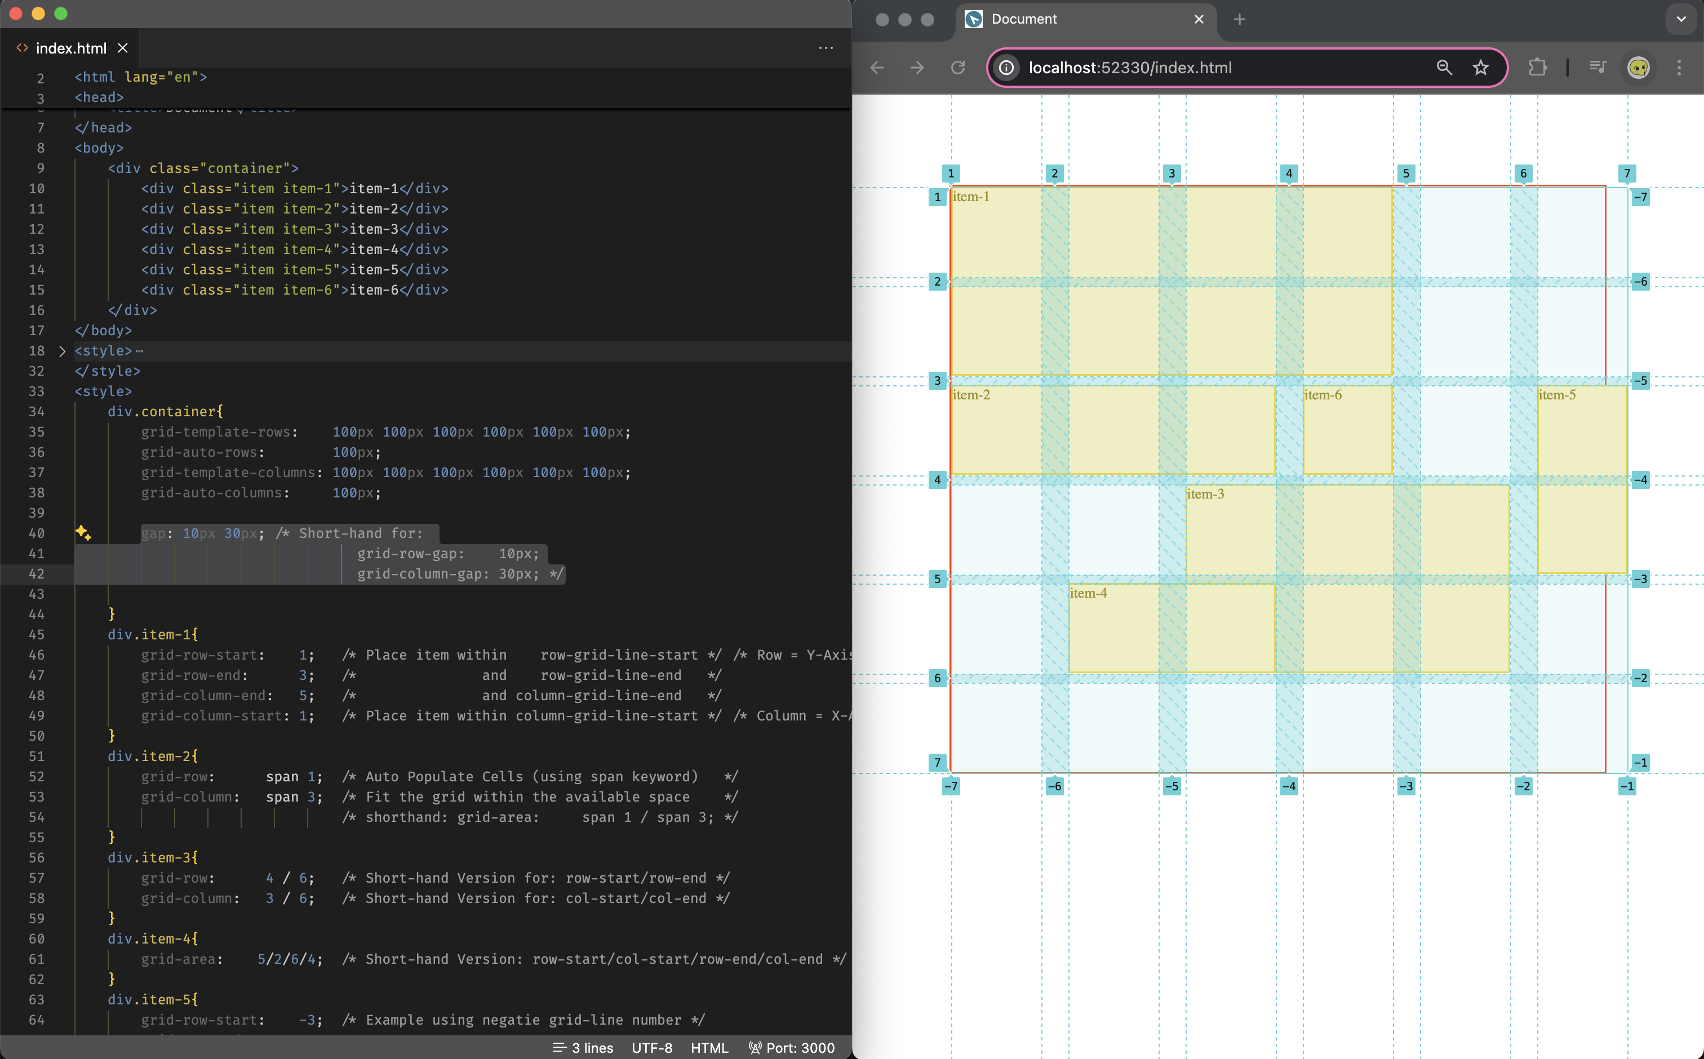Close the index.html editor tab

pyautogui.click(x=123, y=48)
